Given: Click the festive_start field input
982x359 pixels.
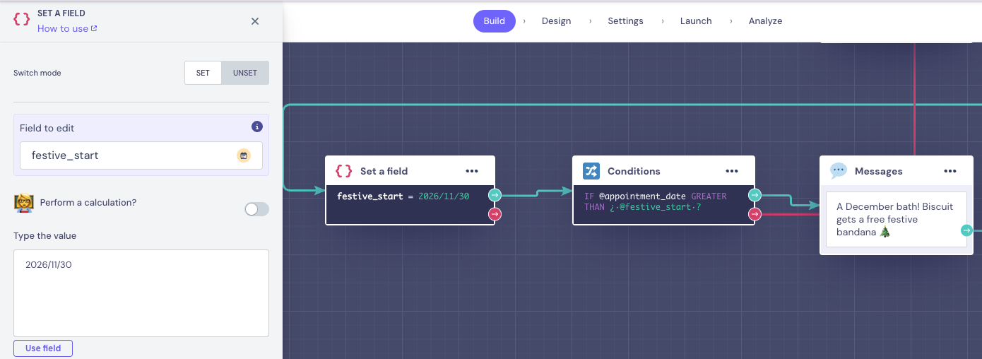Looking at the screenshot, I should click(141, 155).
